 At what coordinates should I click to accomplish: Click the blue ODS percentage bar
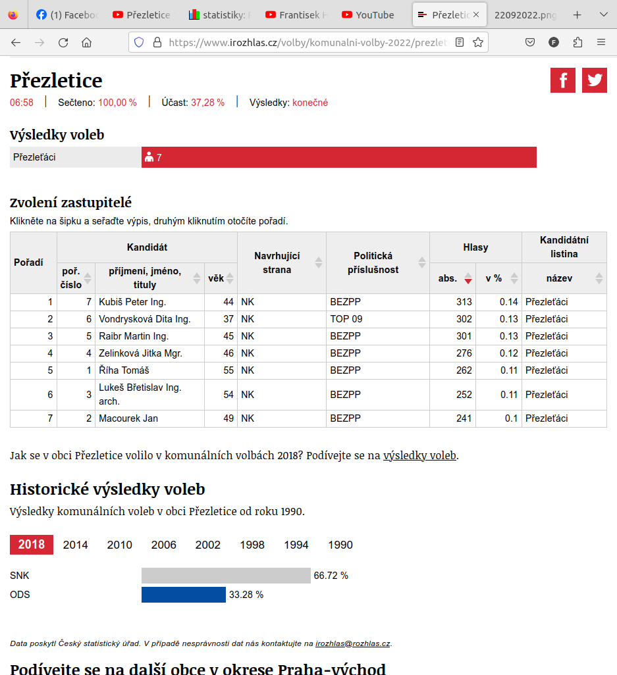(184, 595)
